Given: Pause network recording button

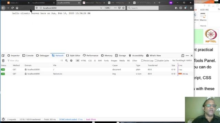Looking at the screenshot, I should point(62,60).
